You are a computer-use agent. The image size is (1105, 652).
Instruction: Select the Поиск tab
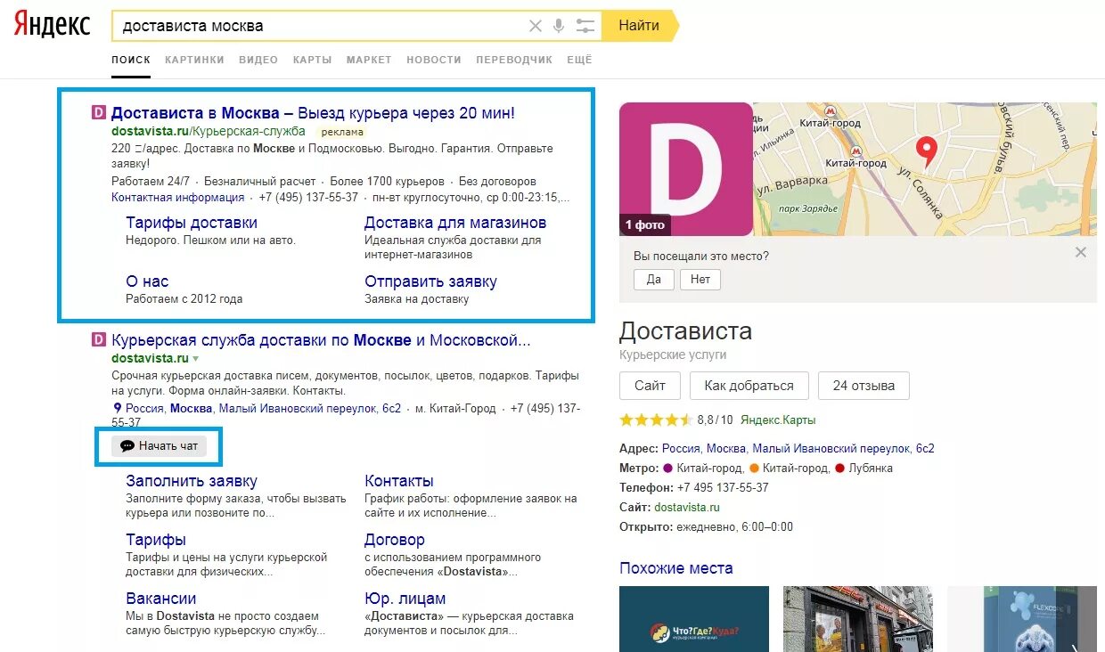coord(131,60)
